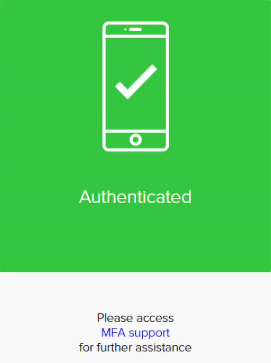Click the word "Please" in footer message

point(116,318)
